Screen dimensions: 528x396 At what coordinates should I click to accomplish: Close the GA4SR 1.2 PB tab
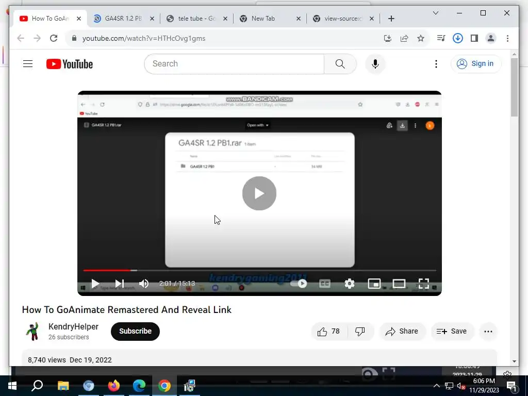pos(152,19)
